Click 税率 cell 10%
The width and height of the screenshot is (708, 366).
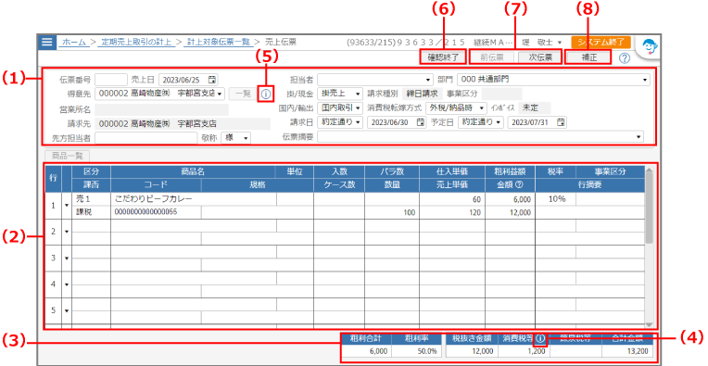coord(556,199)
